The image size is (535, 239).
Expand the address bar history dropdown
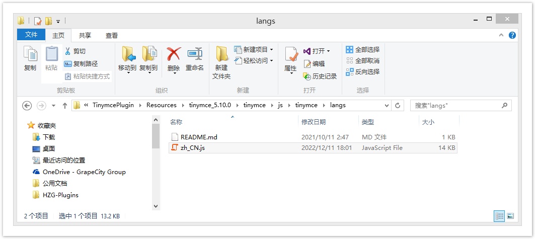387,105
